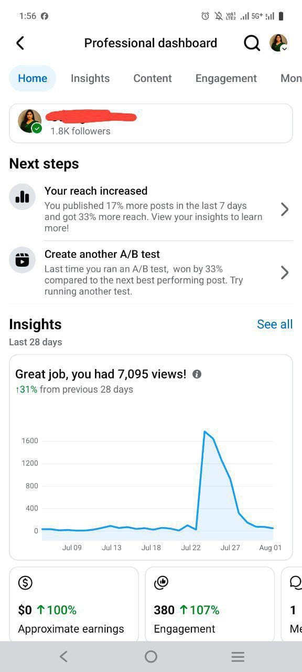
Task: Open the profile avatar in the top-right corner
Action: coord(278,43)
